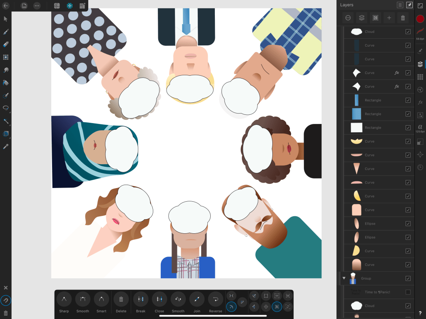This screenshot has width=426, height=319.
Task: Enable the Time to Panic layer checkbox
Action: pyautogui.click(x=408, y=292)
